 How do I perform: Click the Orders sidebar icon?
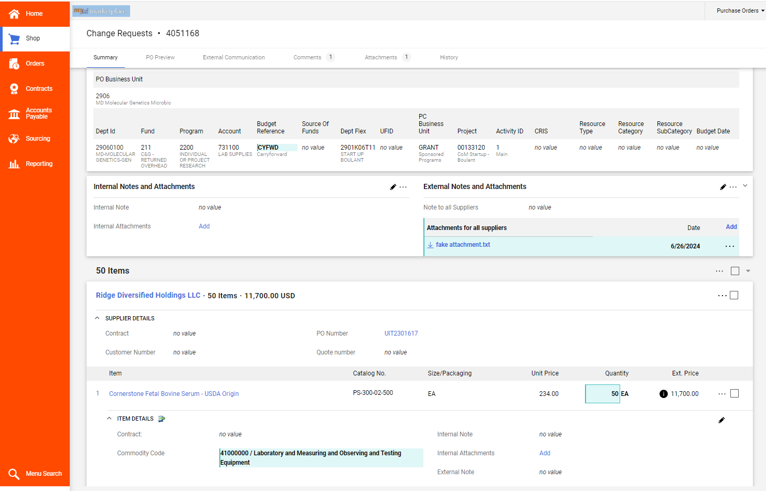[14, 64]
